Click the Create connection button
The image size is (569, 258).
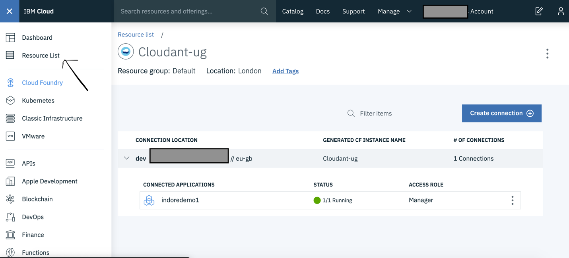pos(501,114)
